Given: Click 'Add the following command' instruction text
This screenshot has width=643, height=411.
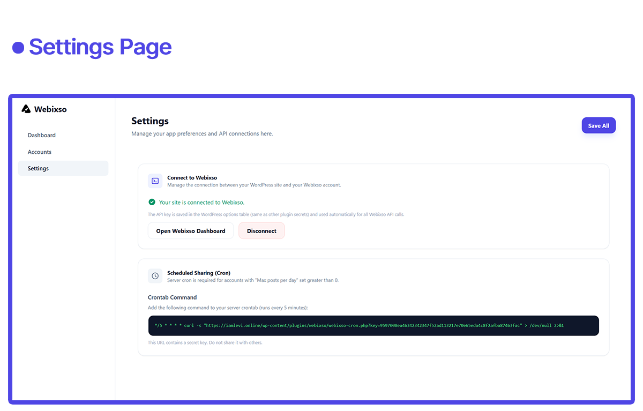Looking at the screenshot, I should [228, 308].
